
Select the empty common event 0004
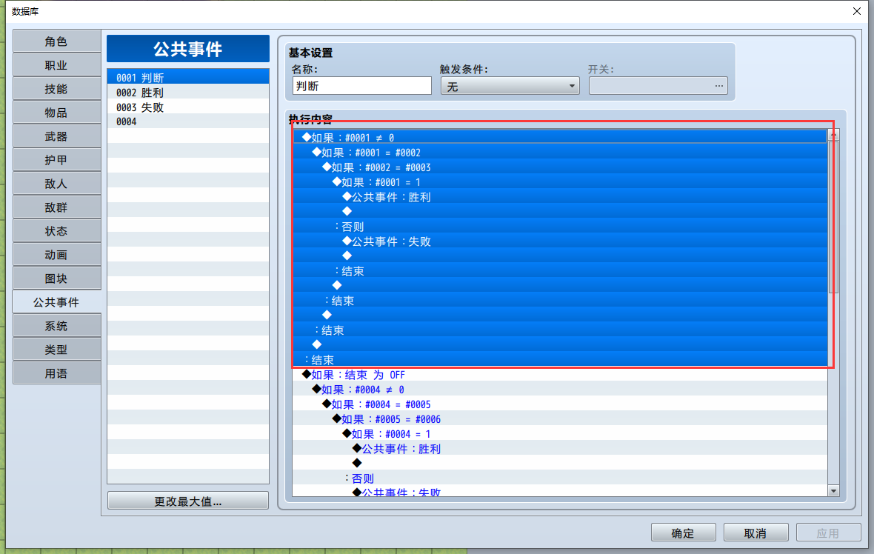point(188,121)
